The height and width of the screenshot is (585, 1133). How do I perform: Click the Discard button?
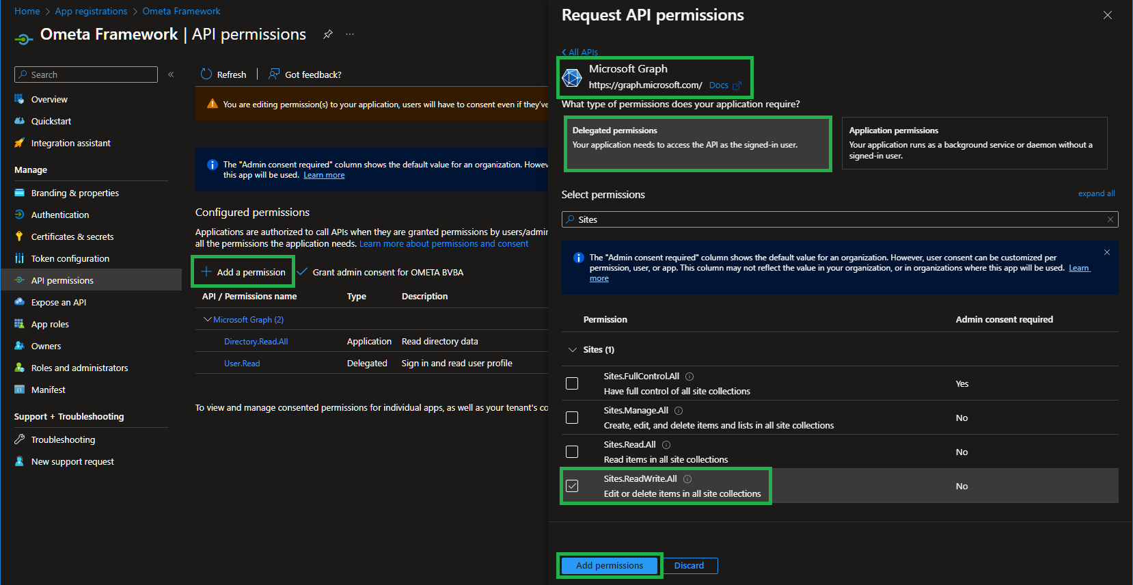tap(690, 565)
